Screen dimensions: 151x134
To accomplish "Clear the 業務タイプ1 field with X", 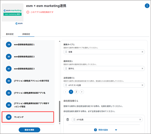I will 142,52.
